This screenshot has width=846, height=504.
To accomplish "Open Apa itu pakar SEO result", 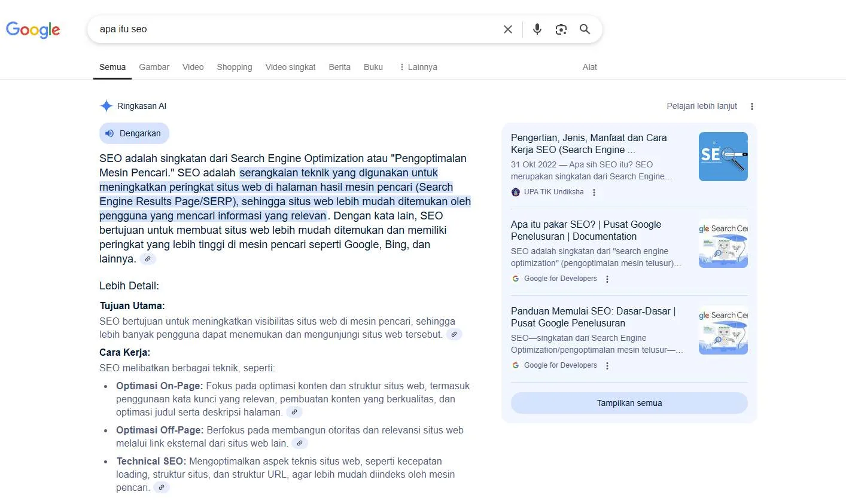I will (586, 230).
